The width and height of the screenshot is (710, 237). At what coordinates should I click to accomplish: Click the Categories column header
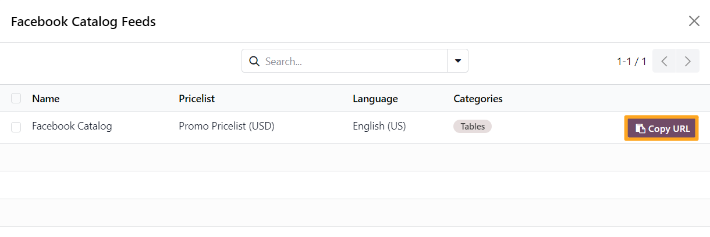478,99
